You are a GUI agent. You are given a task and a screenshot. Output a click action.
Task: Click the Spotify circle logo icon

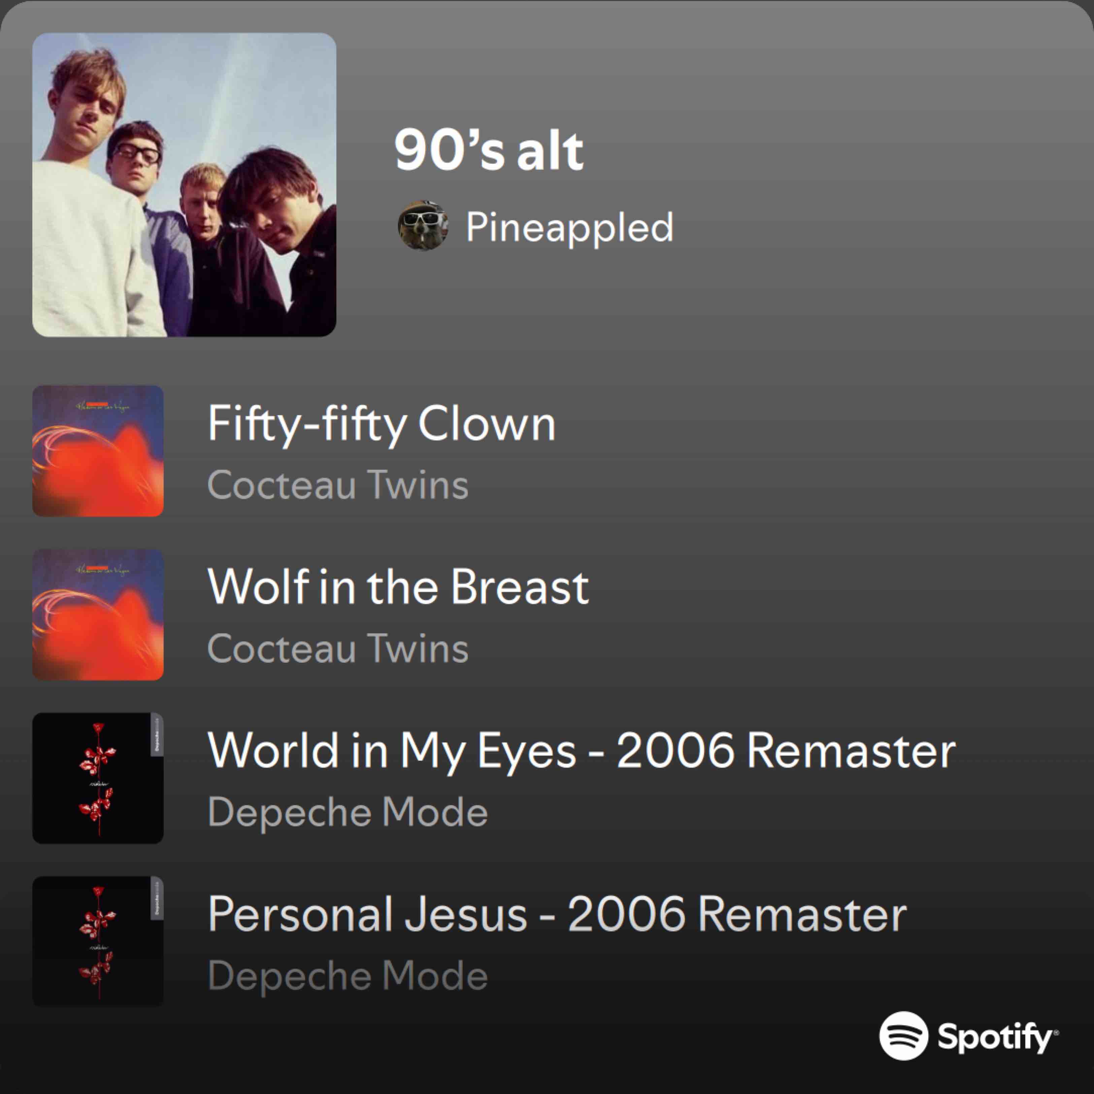pos(903,1035)
